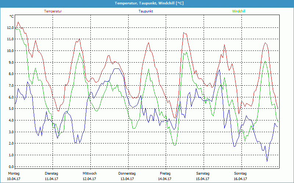Viewport: 294px width, 183px height.
Task: Click the 12,0 Y-axis value
Action: (10, 28)
